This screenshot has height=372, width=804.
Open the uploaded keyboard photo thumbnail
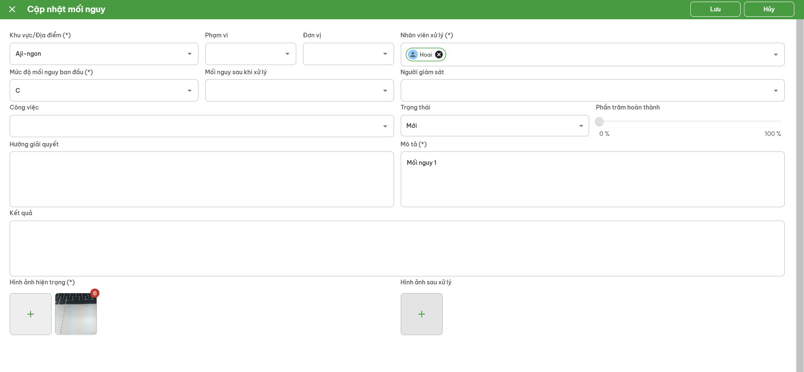coord(76,314)
